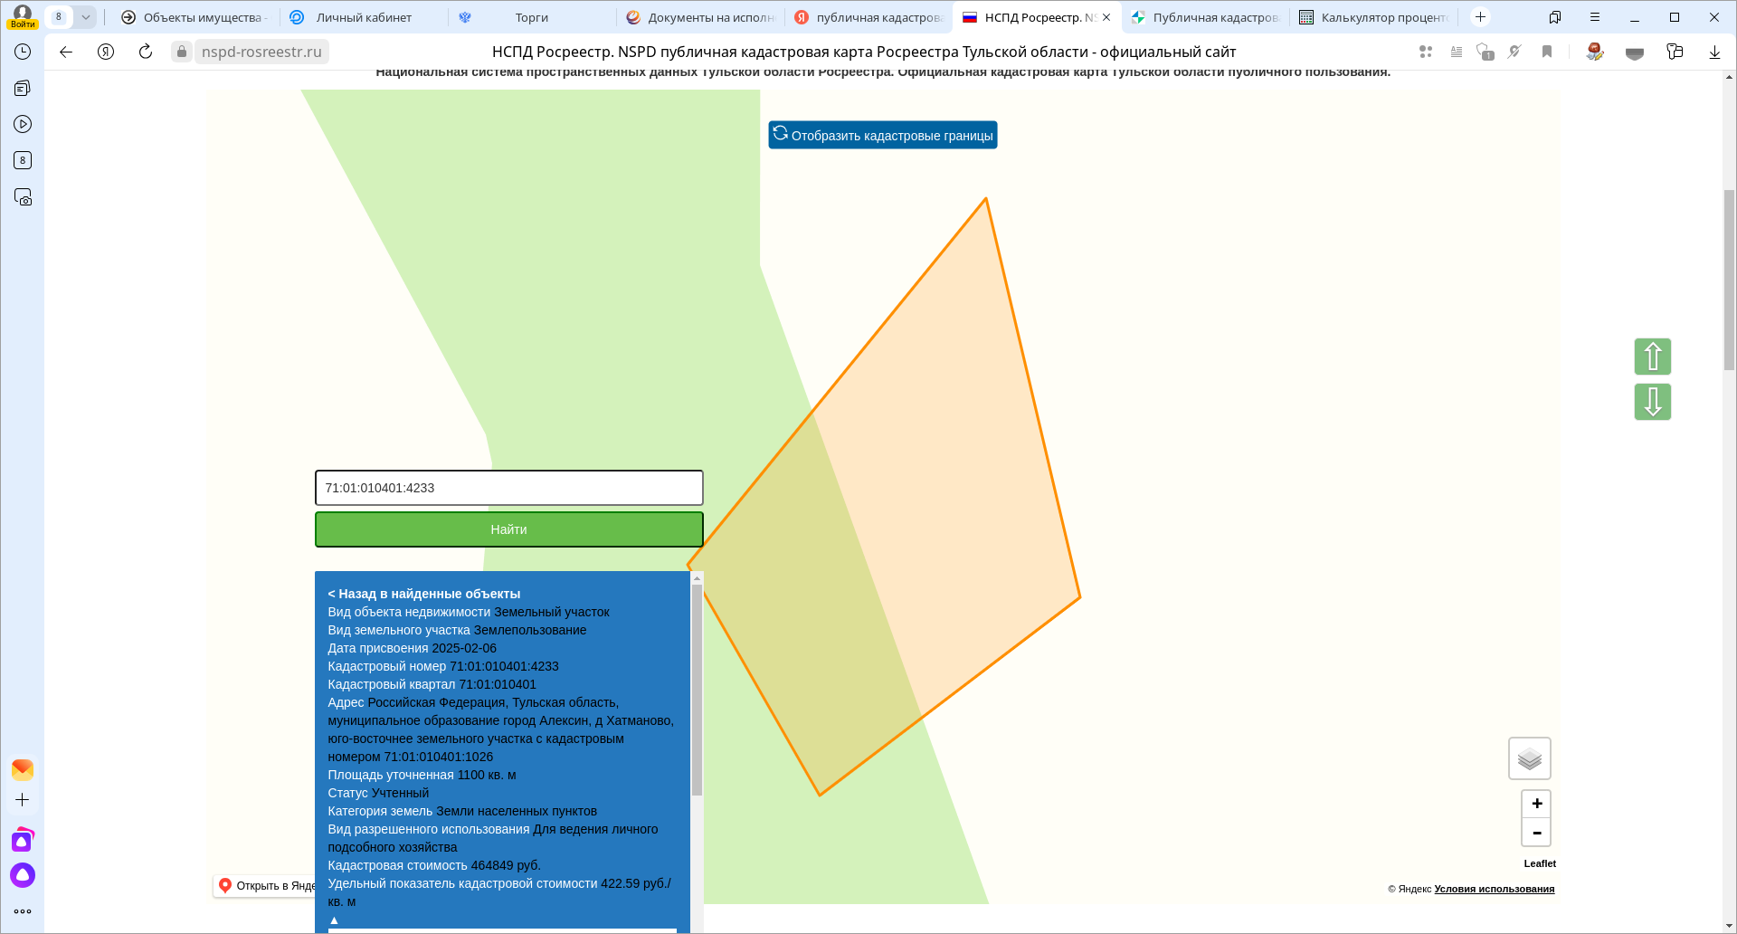Click the Войти profile avatar

point(23,16)
